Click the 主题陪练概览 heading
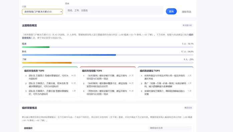 (x=29, y=26)
